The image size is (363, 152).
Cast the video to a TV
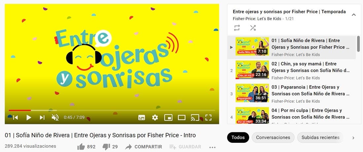tap(195, 118)
